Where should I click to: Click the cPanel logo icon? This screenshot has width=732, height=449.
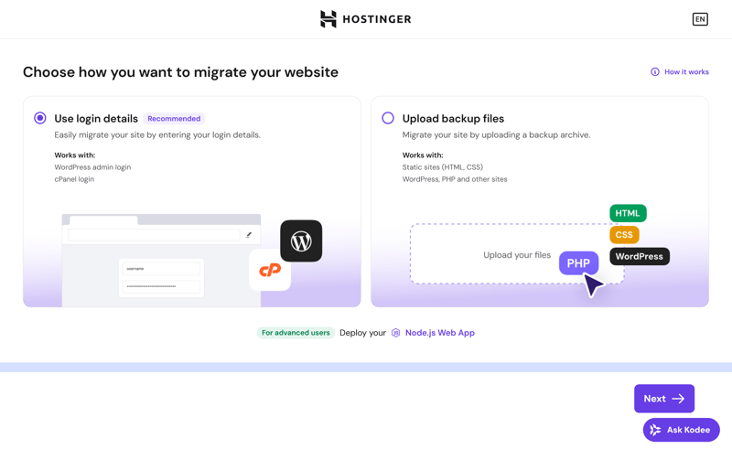270,270
